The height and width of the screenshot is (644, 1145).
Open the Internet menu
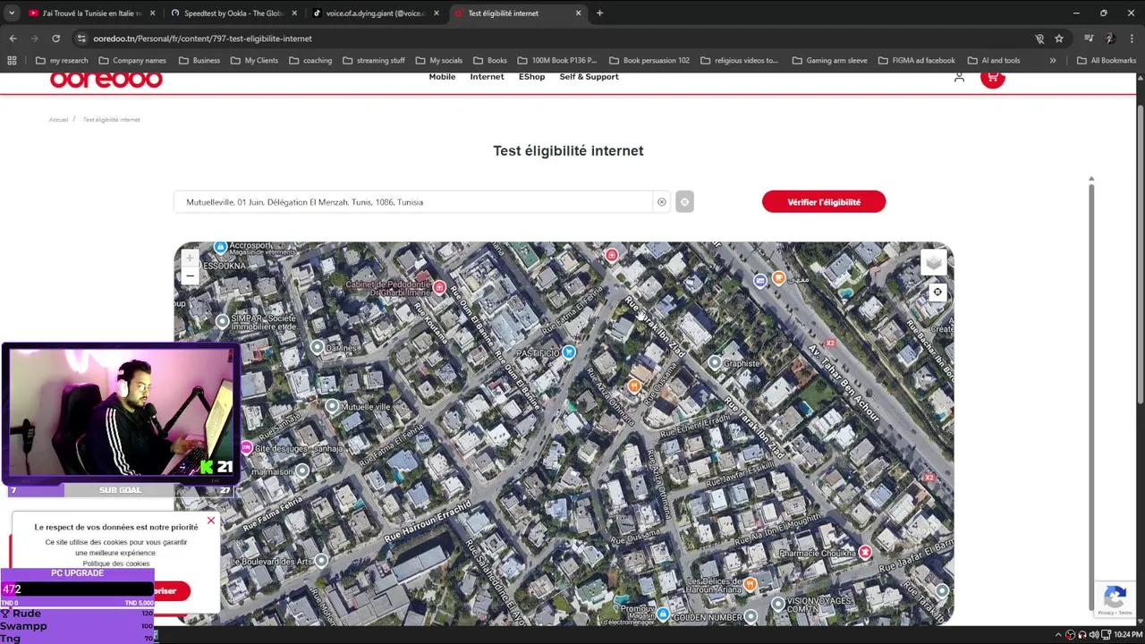488,77
